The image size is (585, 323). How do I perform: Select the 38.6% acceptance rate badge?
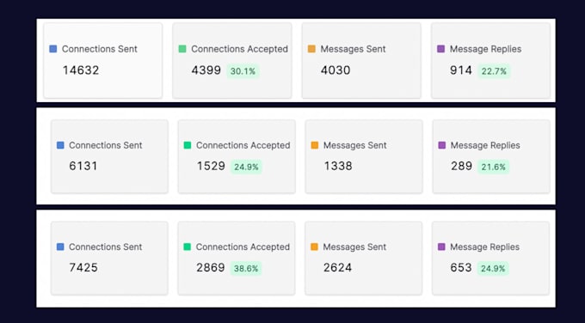pos(246,269)
